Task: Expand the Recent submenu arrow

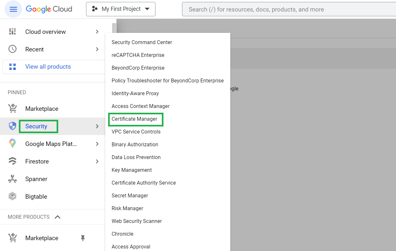Action: click(97, 49)
